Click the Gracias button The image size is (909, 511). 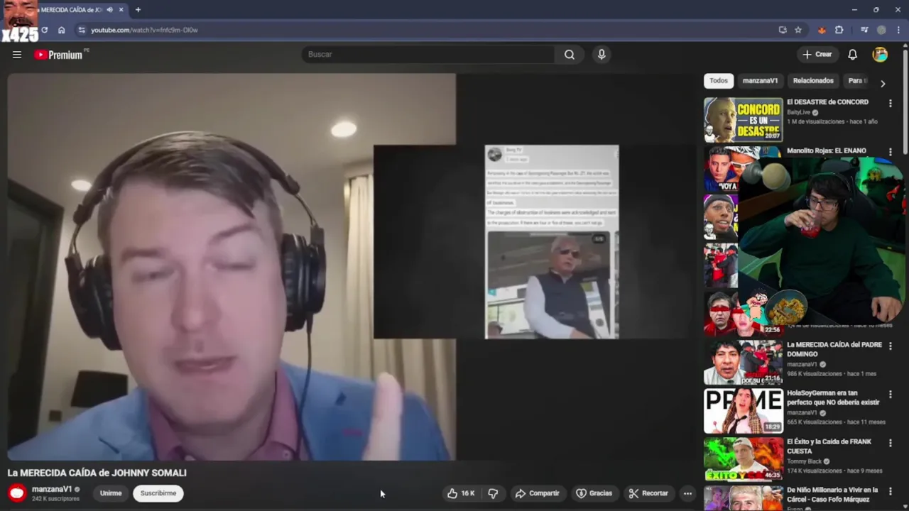[x=594, y=493]
